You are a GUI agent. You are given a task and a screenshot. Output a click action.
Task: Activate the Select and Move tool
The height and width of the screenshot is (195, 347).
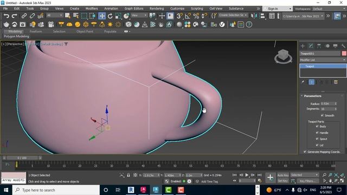[102, 16]
